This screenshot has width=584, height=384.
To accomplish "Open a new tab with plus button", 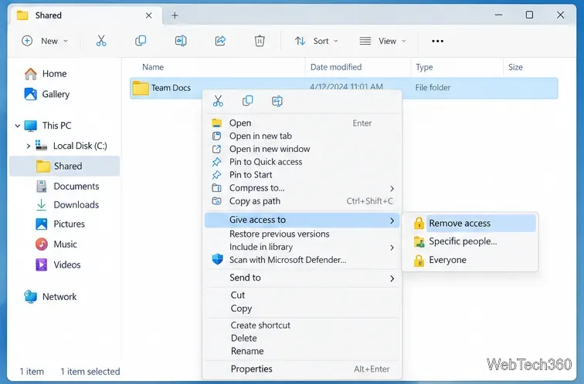I will [x=175, y=15].
